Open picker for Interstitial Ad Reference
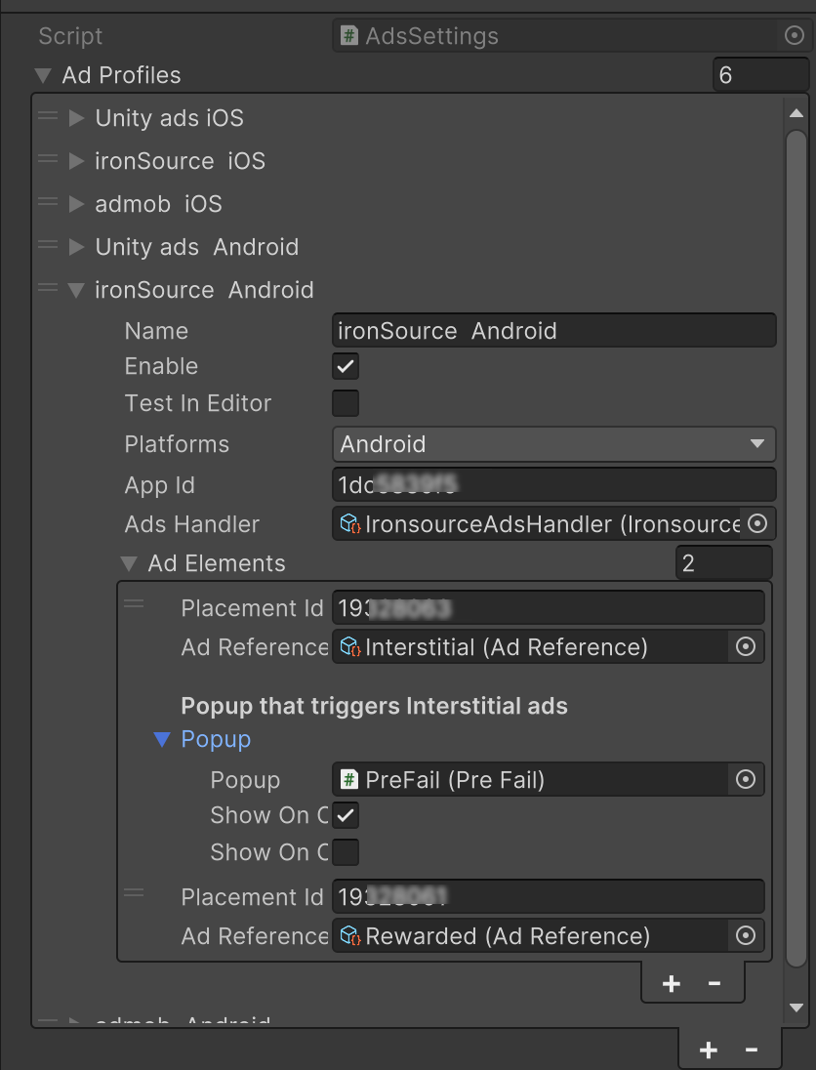Viewport: 816px width, 1070px height. 746,647
